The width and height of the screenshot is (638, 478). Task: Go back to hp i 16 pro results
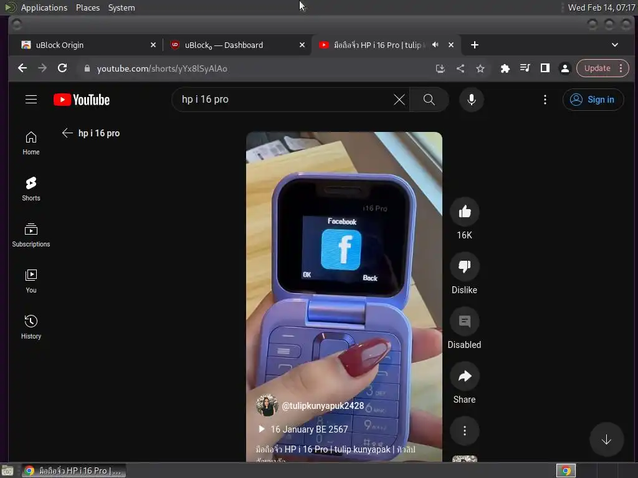[x=67, y=133]
